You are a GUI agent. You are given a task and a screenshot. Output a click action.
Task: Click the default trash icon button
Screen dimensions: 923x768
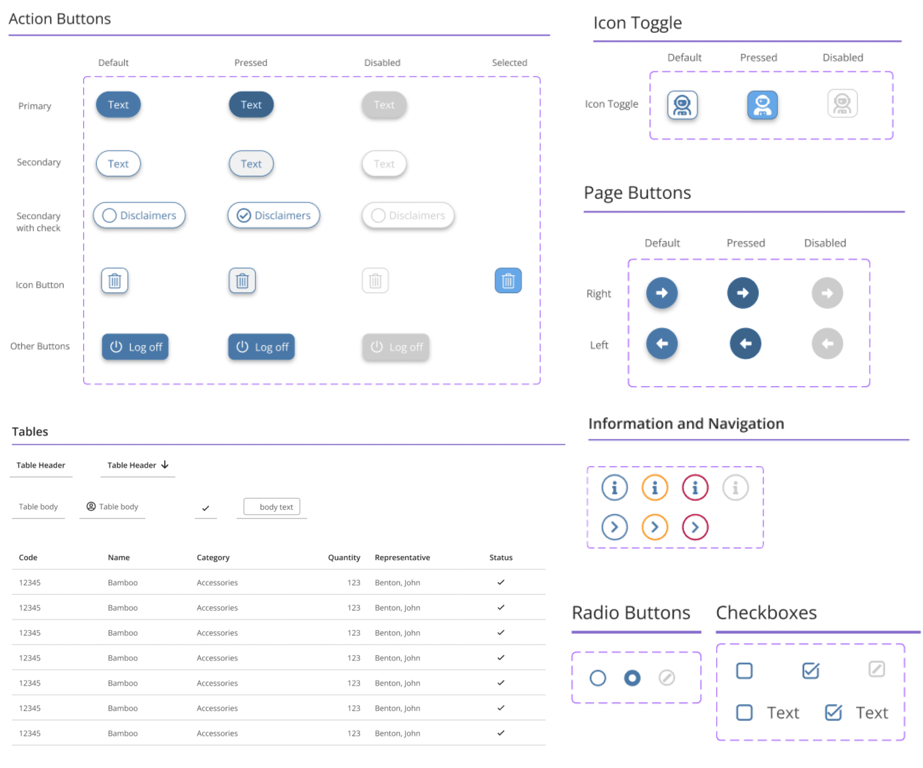114,280
